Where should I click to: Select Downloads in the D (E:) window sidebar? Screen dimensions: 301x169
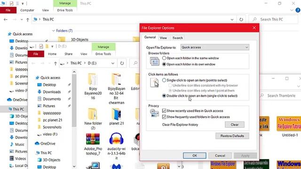(x=49, y=92)
